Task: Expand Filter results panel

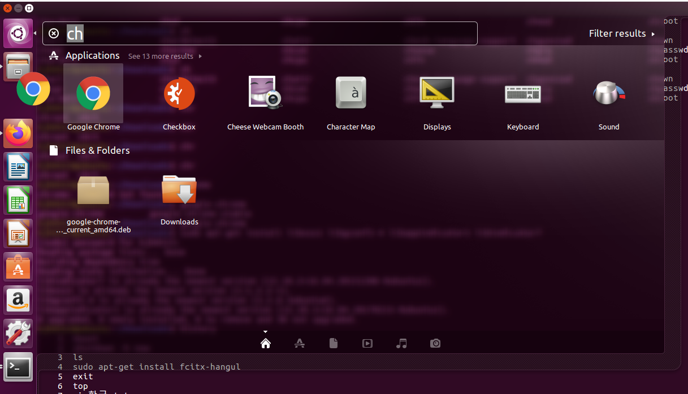Action: click(x=622, y=33)
